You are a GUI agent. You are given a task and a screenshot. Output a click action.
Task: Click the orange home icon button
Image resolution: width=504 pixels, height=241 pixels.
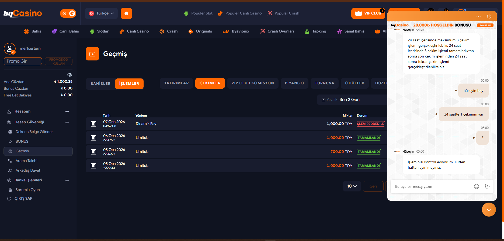[x=126, y=13]
